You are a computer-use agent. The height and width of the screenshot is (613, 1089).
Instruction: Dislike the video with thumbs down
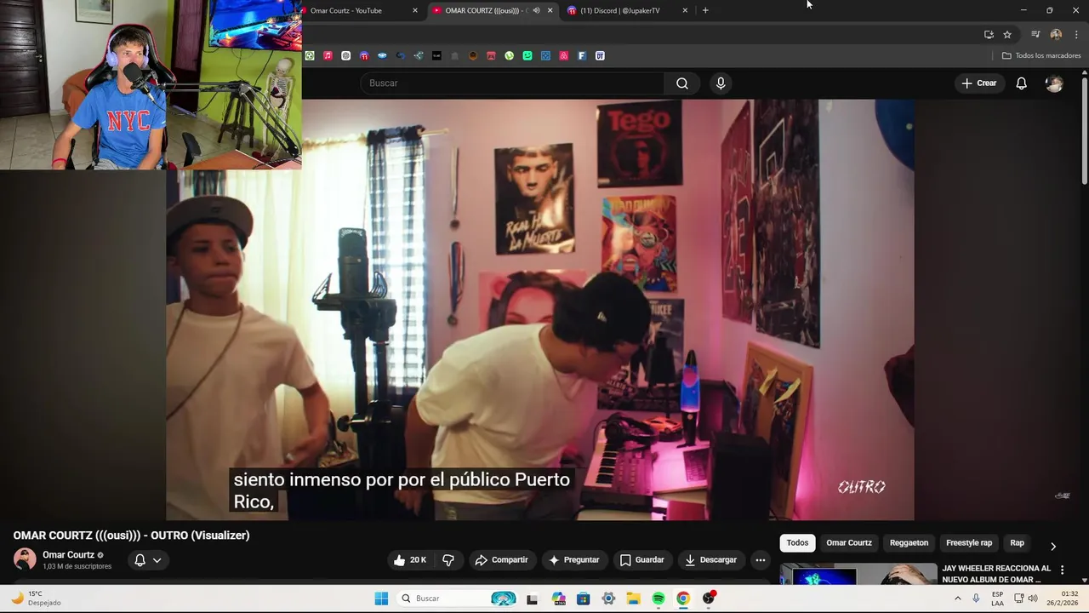pyautogui.click(x=448, y=560)
